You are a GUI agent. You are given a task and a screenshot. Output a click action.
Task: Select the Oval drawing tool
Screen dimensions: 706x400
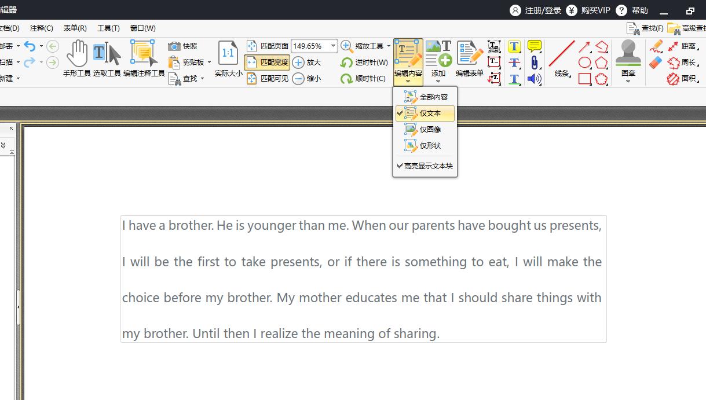pos(585,63)
